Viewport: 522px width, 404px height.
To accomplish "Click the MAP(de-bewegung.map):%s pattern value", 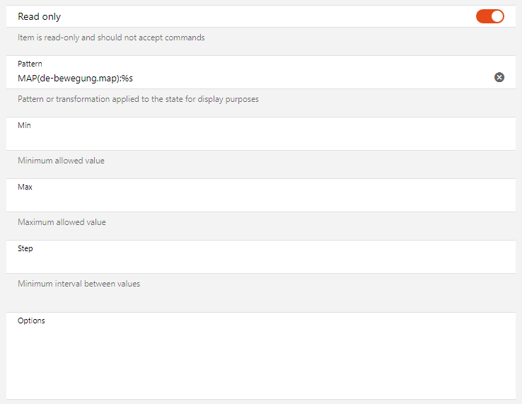I will tap(75, 78).
